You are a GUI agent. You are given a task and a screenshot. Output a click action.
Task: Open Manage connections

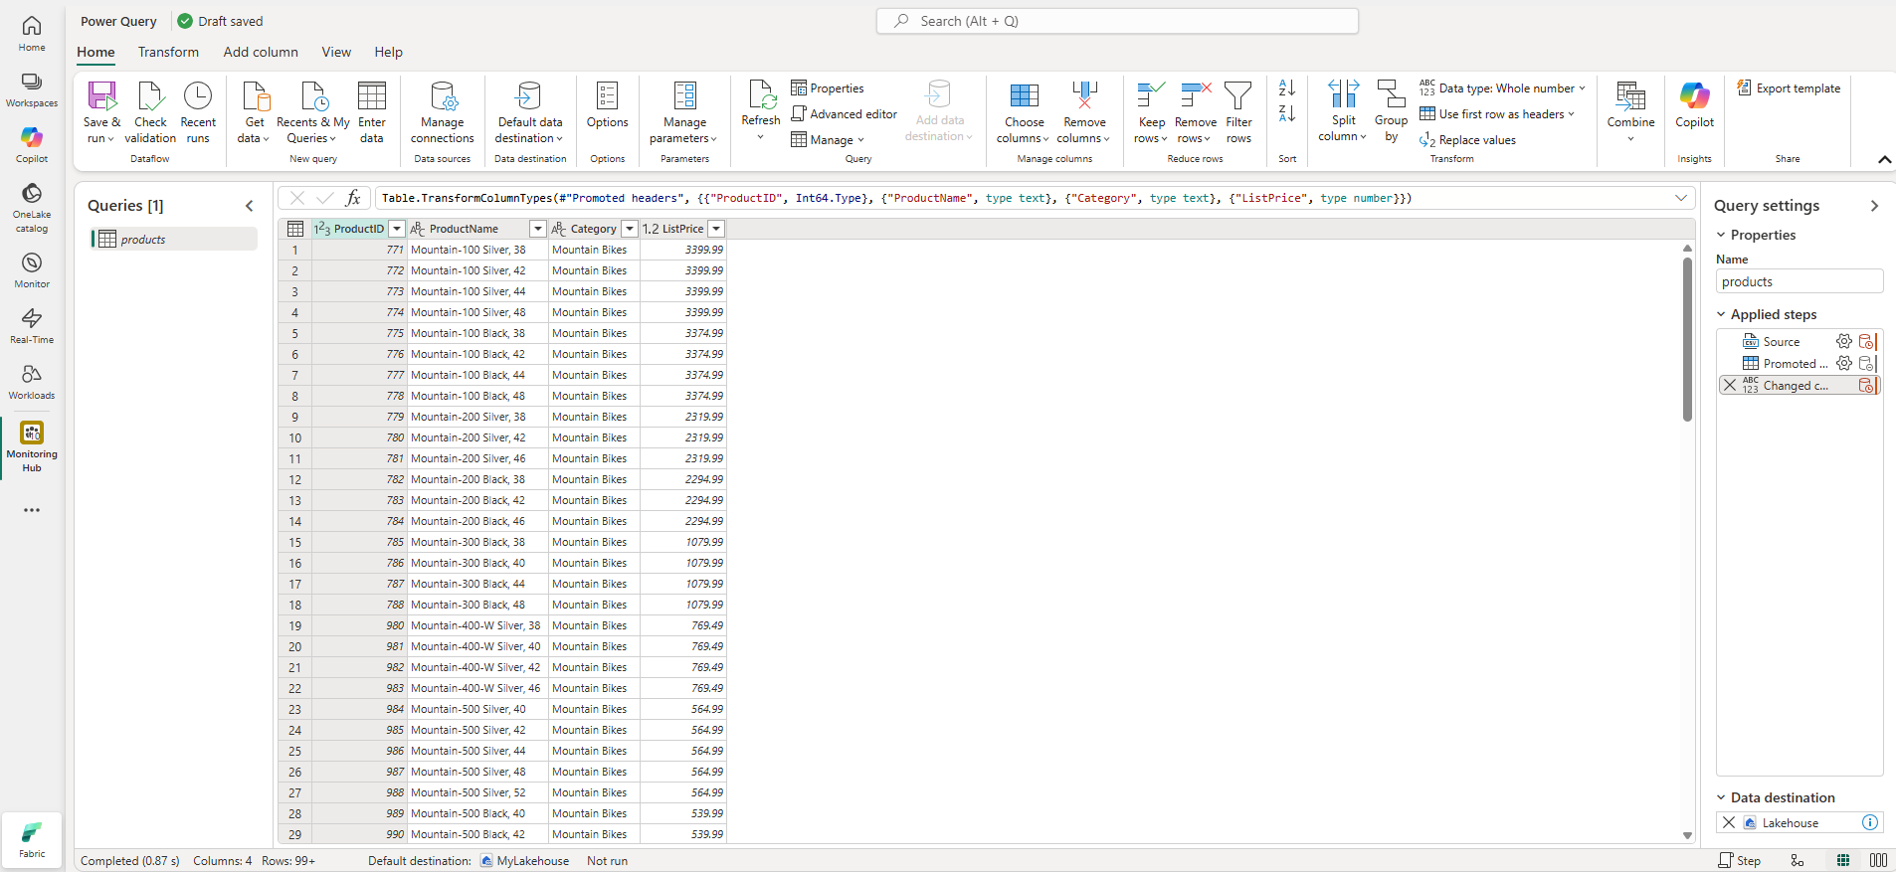point(443,111)
